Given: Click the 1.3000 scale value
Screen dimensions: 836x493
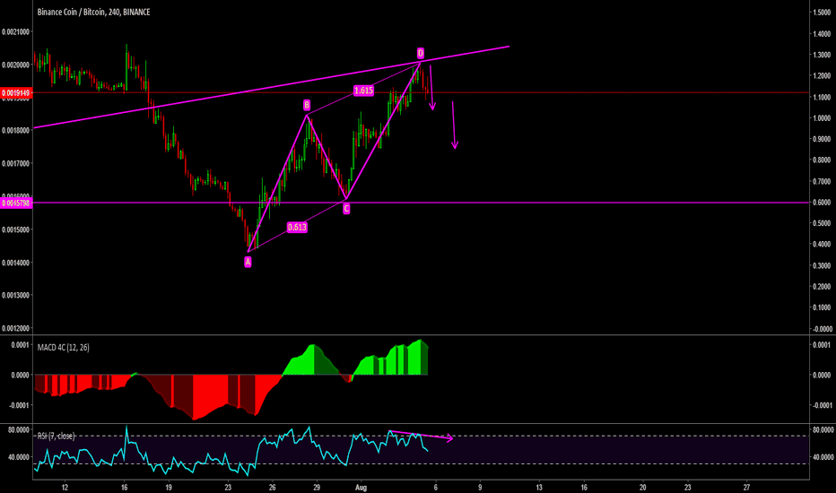Looking at the screenshot, I should pyautogui.click(x=822, y=55).
